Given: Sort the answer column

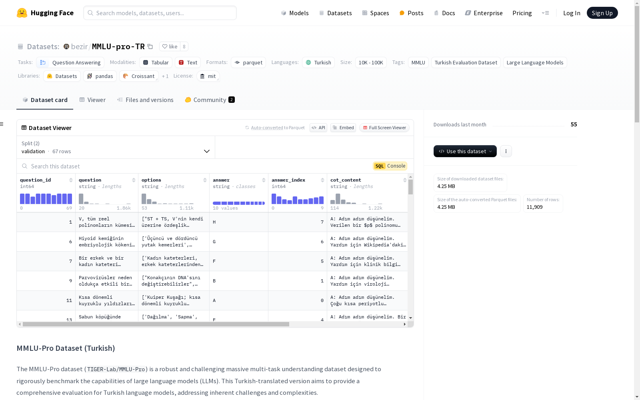Looking at the screenshot, I should (x=264, y=180).
